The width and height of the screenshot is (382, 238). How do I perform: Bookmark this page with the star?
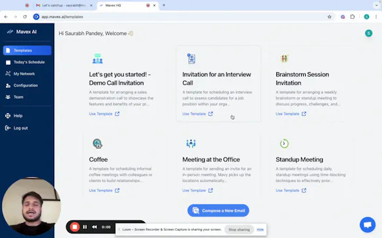tap(329, 17)
